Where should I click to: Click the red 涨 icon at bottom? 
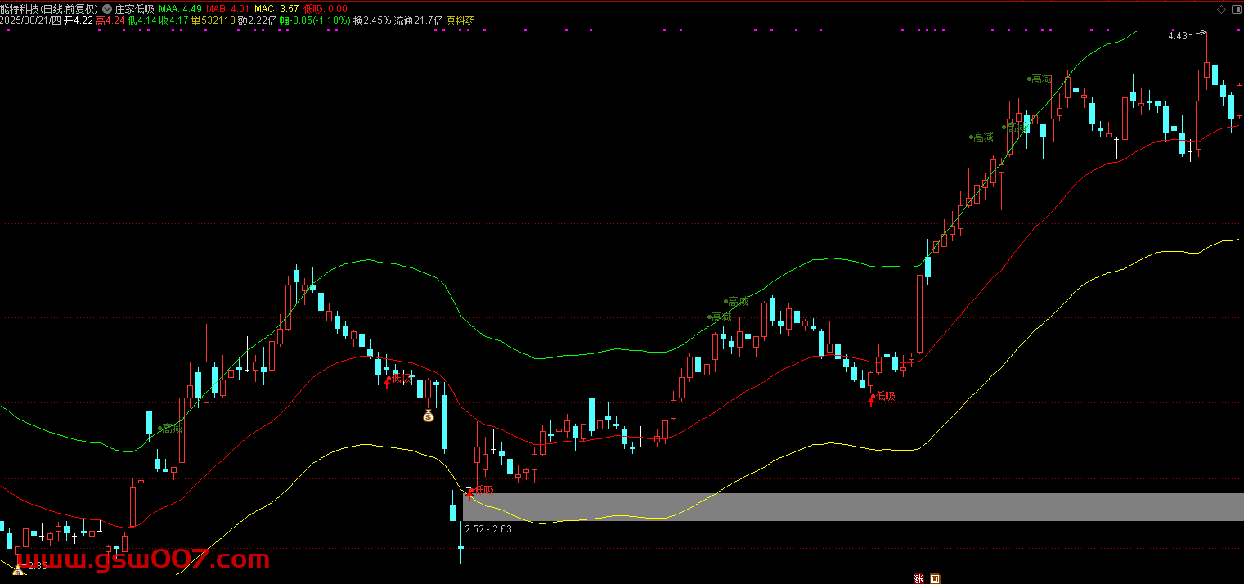(x=918, y=578)
